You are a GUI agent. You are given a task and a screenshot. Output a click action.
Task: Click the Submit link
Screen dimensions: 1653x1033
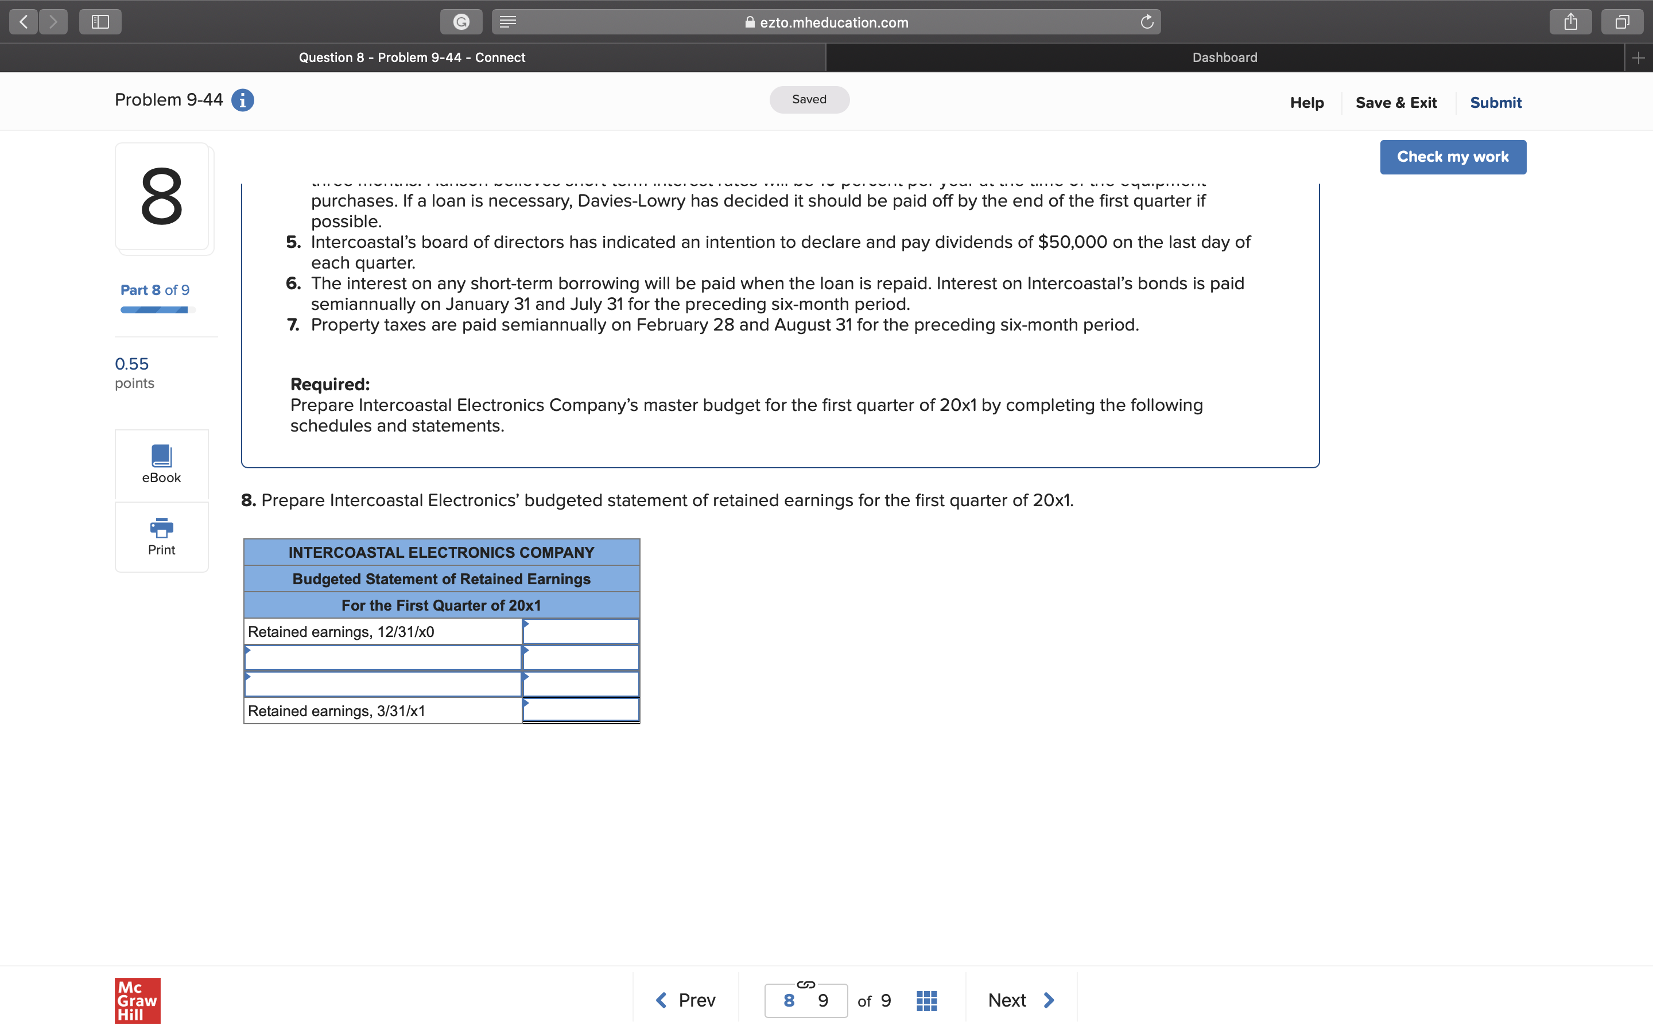point(1495,103)
